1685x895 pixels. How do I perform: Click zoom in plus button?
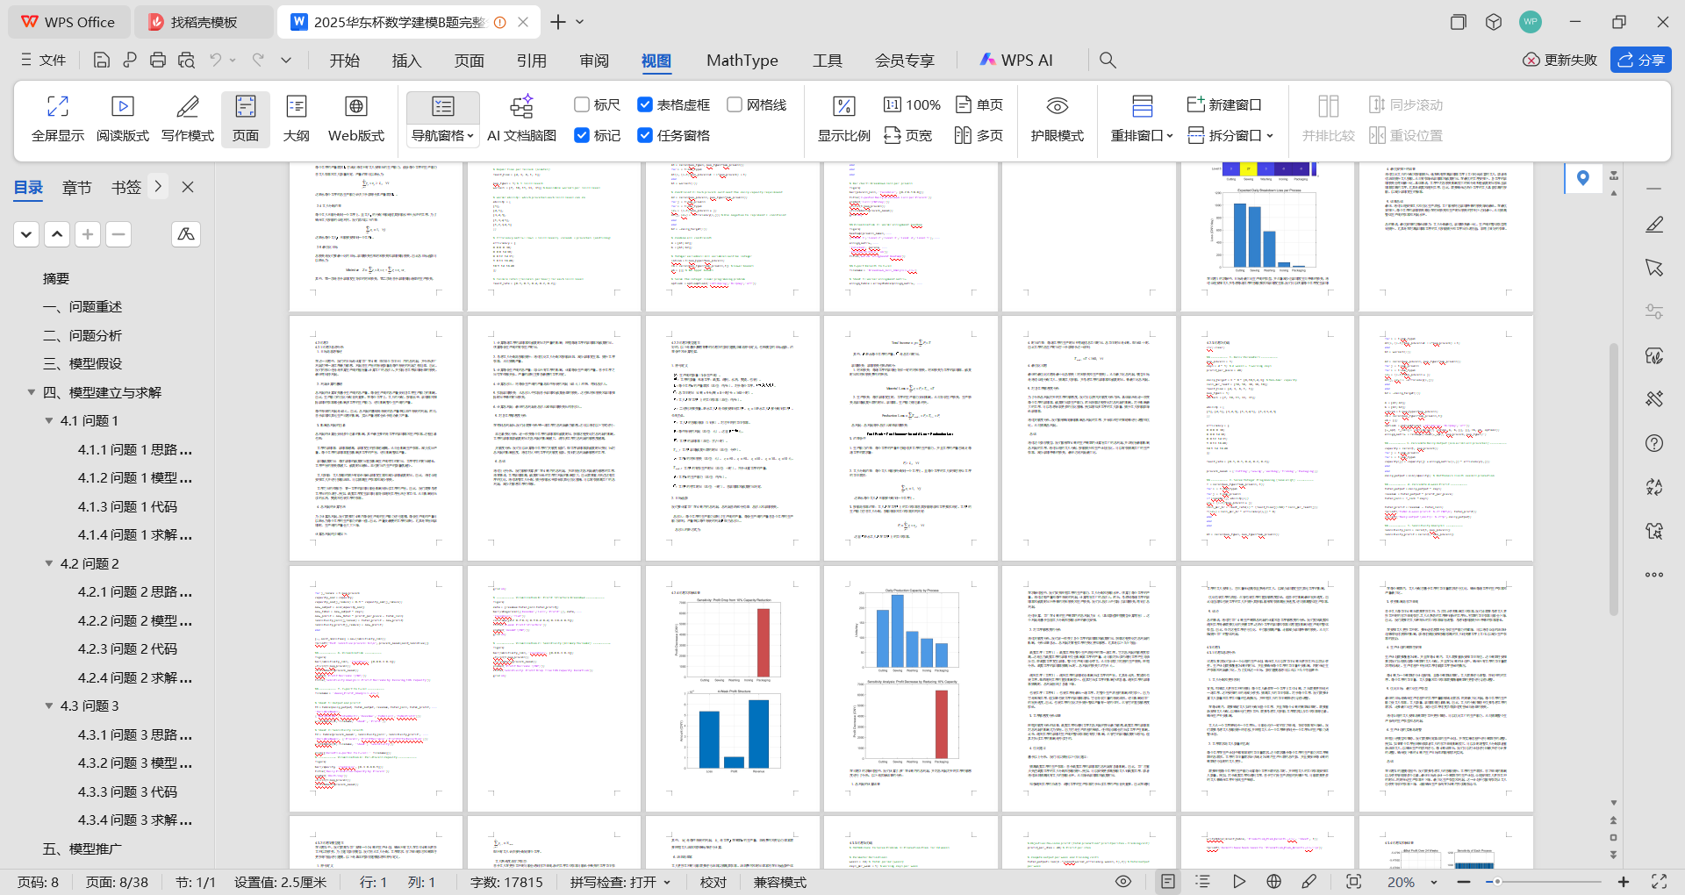click(1624, 882)
